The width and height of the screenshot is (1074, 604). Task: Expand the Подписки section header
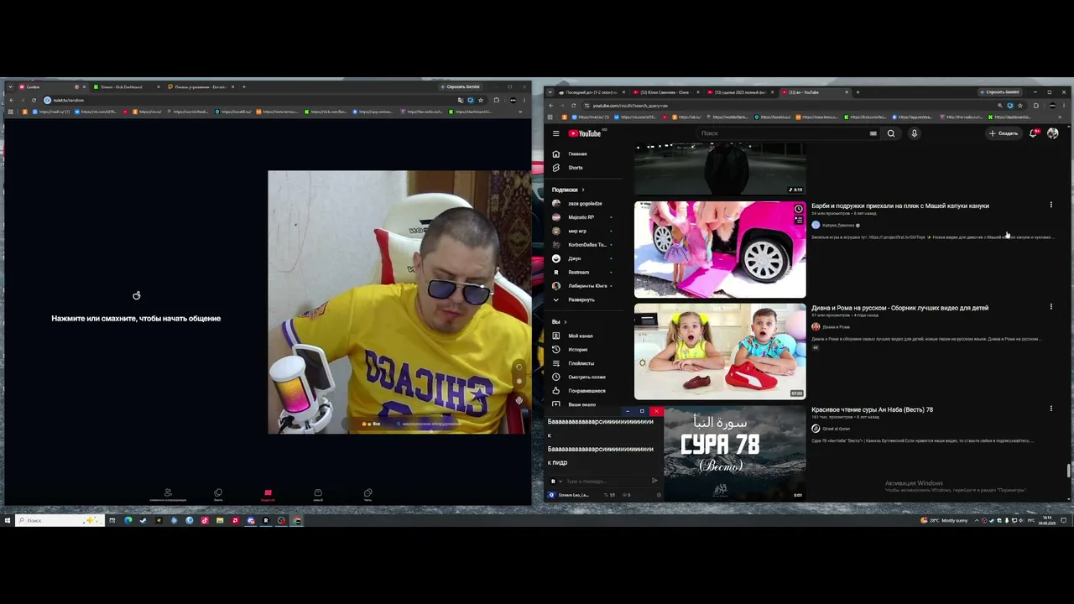(x=568, y=190)
